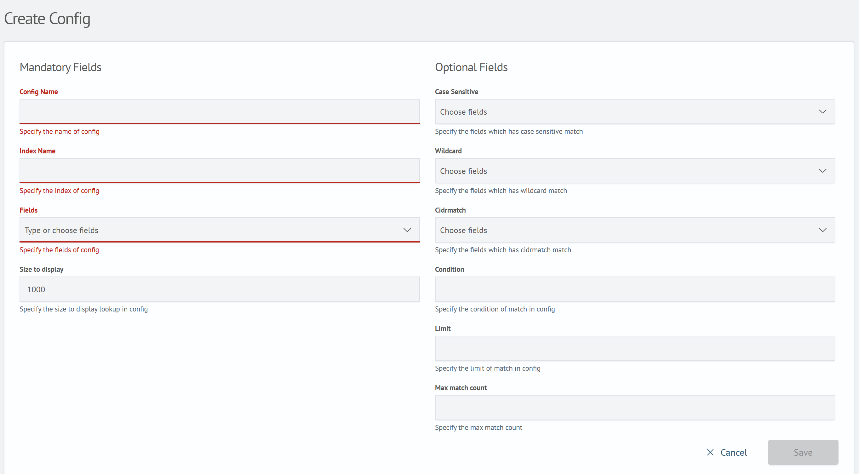
Task: Click the X icon beside Cancel
Action: pyautogui.click(x=710, y=452)
